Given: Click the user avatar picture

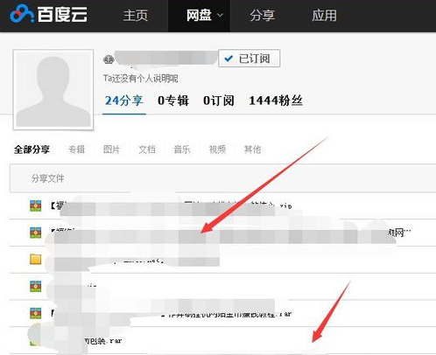Looking at the screenshot, I should (x=53, y=89).
